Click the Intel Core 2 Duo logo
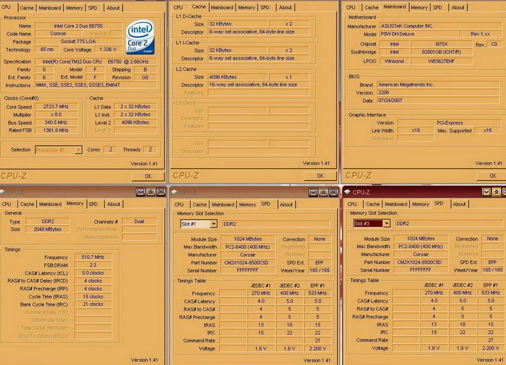Viewport: 506px width, 365px height. coord(140,37)
